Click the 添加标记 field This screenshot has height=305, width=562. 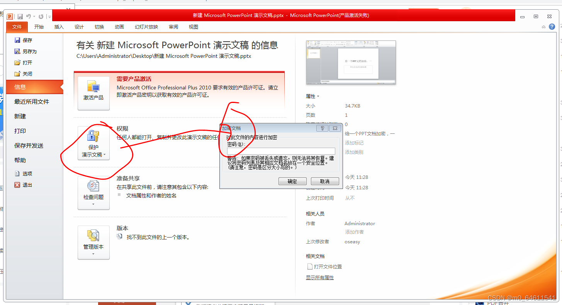point(354,143)
